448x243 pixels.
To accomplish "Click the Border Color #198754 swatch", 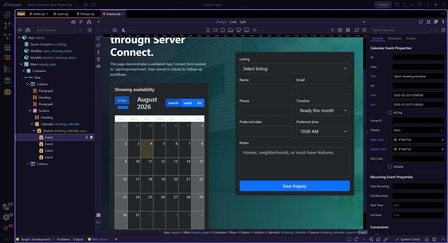I will click(395, 149).
